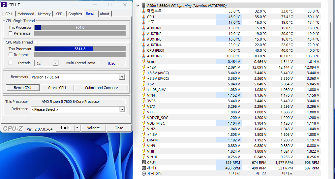This screenshot has height=179, width=335.
Task: Click thermometer icon beside AUXTIN3 row
Action: 144,39
